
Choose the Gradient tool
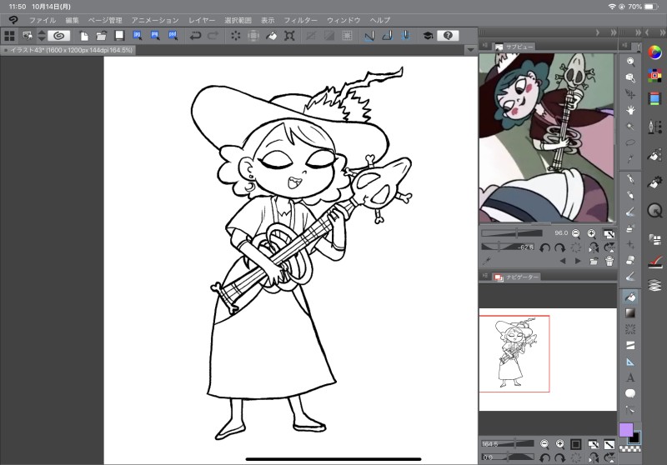pyautogui.click(x=630, y=312)
